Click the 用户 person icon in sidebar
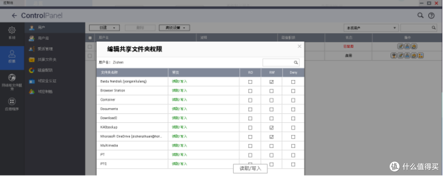 32,27
